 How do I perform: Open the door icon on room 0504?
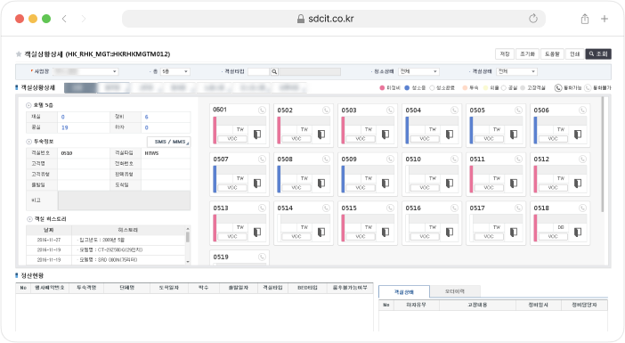[x=450, y=135]
